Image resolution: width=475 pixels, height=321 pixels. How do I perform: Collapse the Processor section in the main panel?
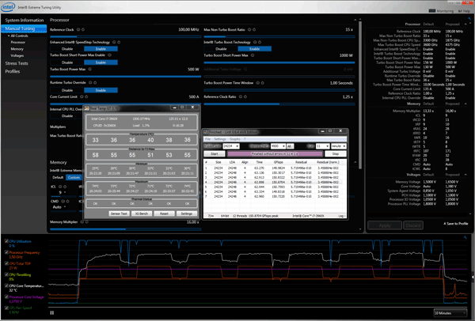click(355, 20)
